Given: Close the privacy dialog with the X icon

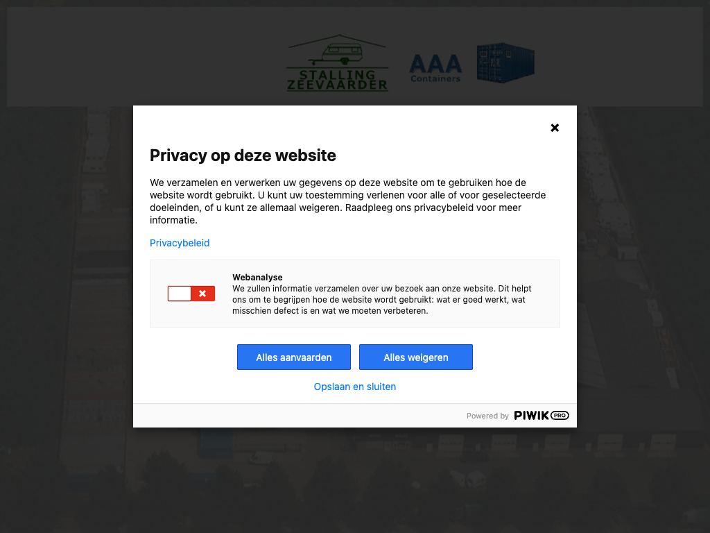Looking at the screenshot, I should point(555,128).
